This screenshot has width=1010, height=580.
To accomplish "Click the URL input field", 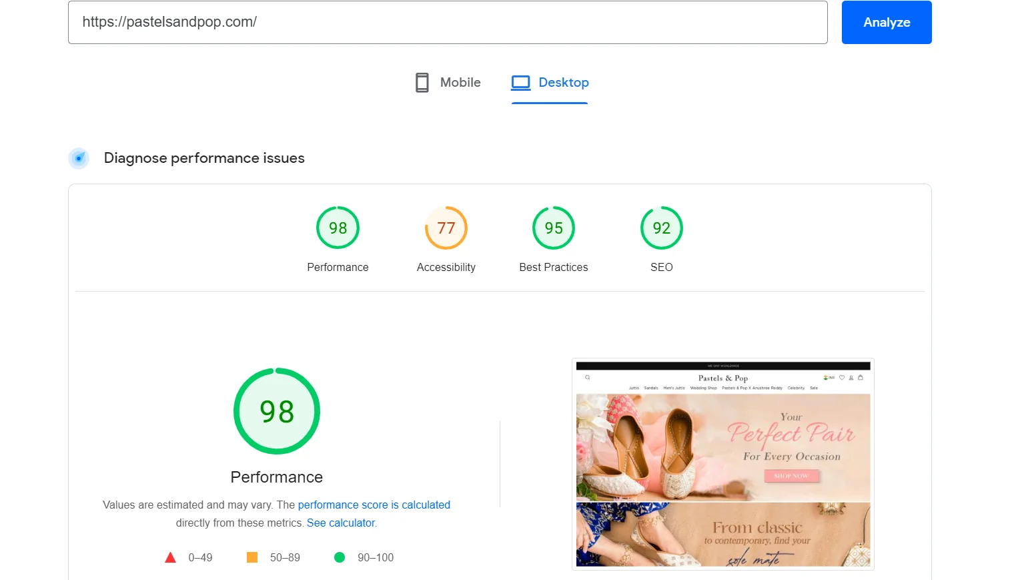I will [x=448, y=22].
